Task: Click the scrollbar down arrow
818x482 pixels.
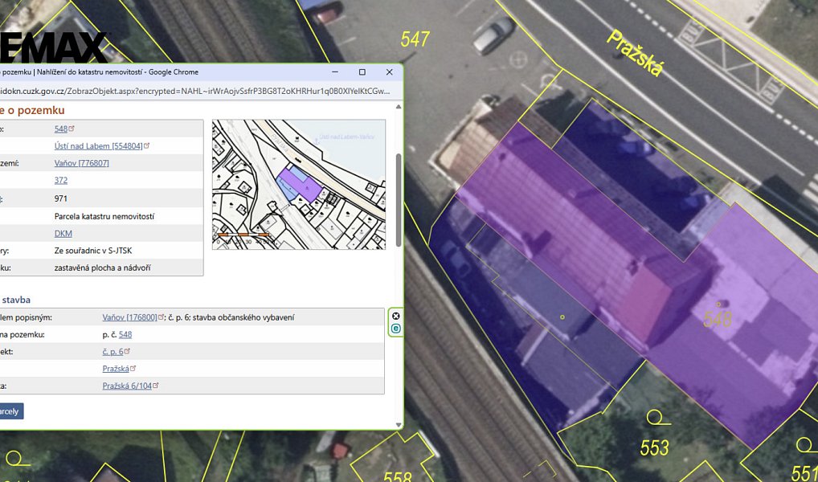Action: [399, 425]
